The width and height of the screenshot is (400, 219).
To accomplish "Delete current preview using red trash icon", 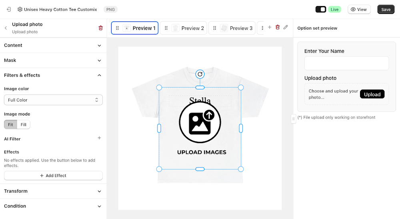I will pyautogui.click(x=278, y=27).
